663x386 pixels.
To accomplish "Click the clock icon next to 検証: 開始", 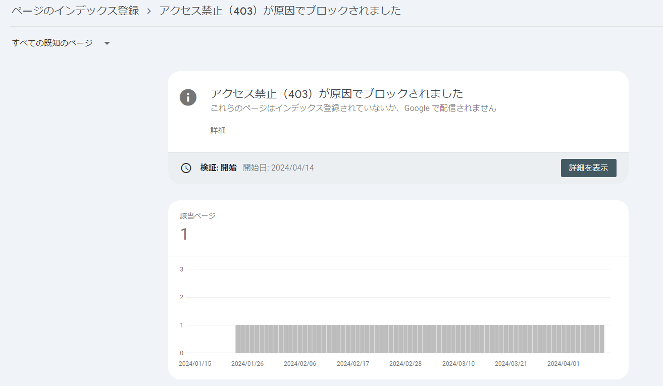I will click(x=186, y=168).
